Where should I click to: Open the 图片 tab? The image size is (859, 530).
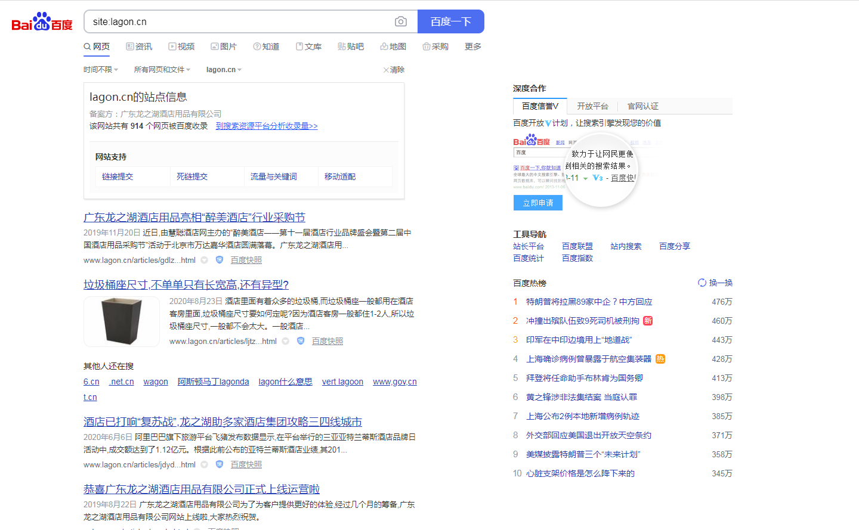224,47
